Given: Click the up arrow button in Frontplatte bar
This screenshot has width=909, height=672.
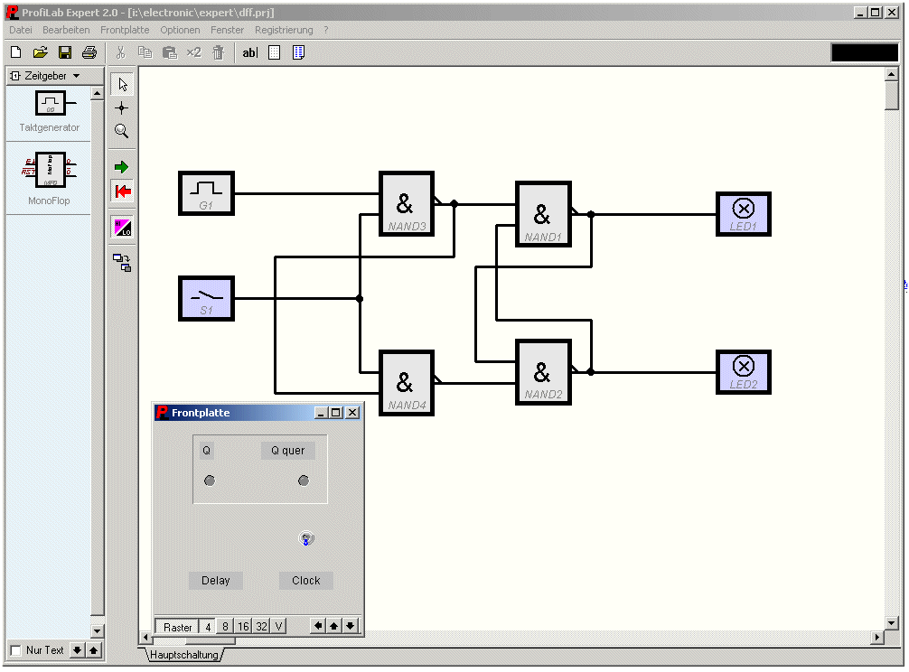Looking at the screenshot, I should tap(334, 626).
